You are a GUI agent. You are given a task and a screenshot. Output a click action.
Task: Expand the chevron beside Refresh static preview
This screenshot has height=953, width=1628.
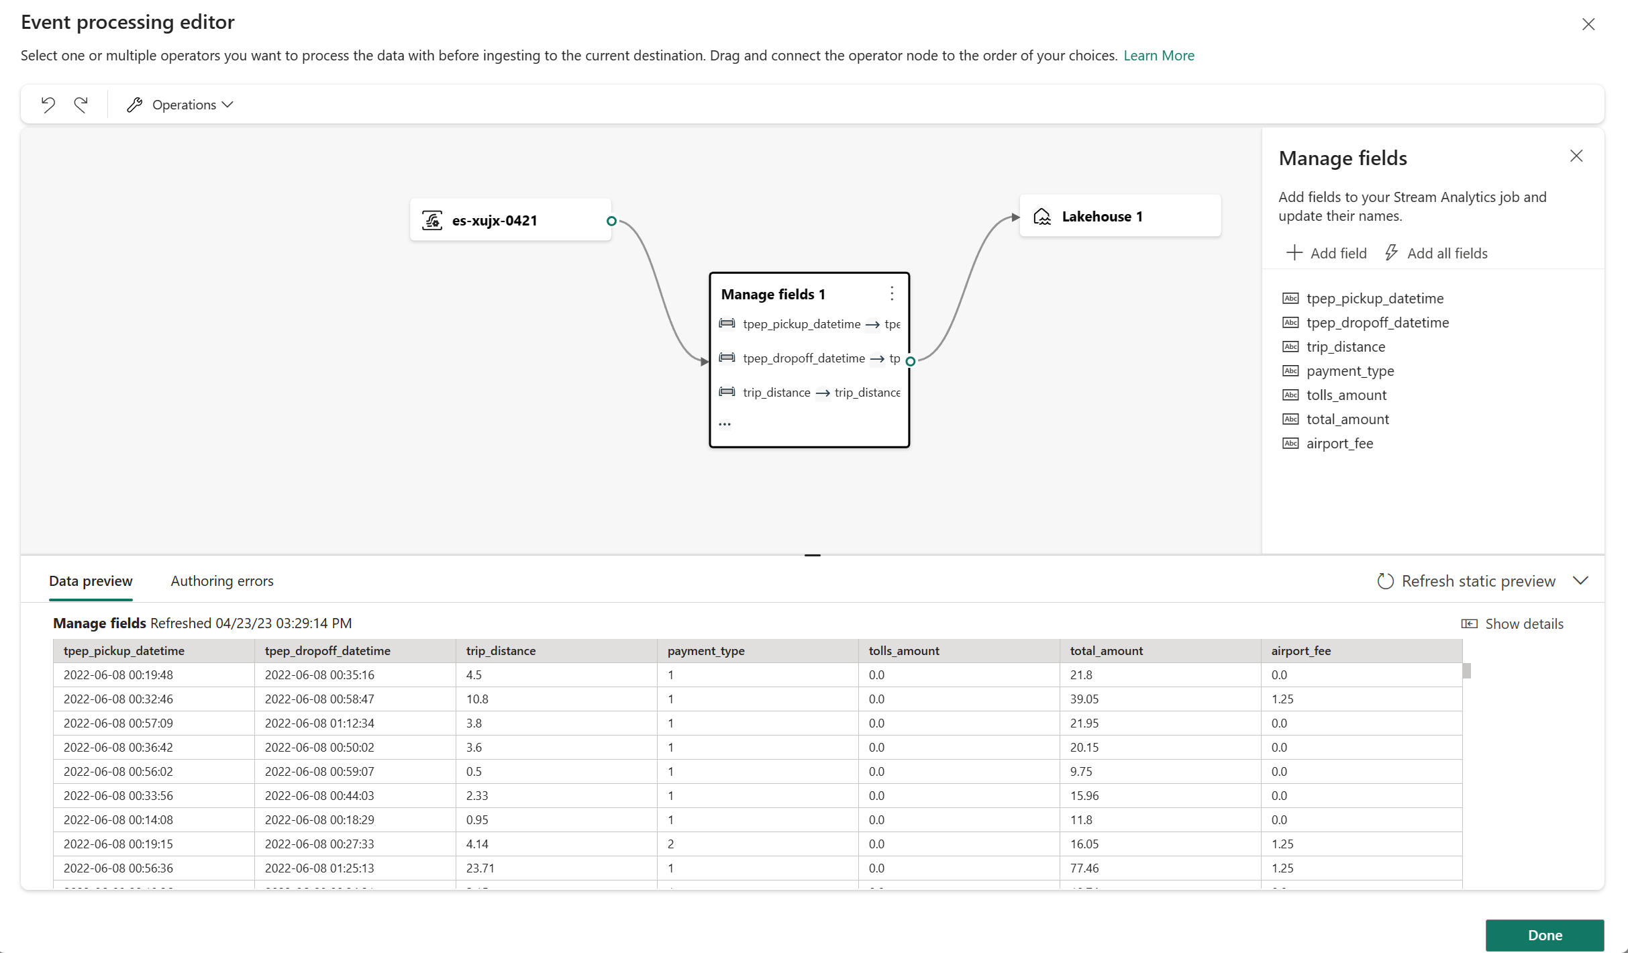point(1582,581)
